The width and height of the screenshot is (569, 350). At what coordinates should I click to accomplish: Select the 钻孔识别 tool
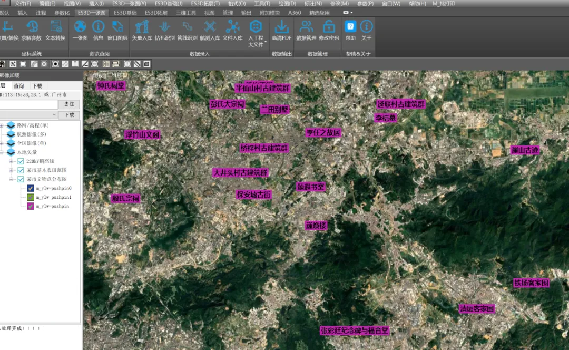[164, 27]
